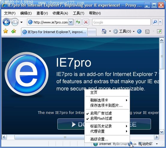
Task: Click the vertical scrollbar up arrow
Action: point(162,40)
